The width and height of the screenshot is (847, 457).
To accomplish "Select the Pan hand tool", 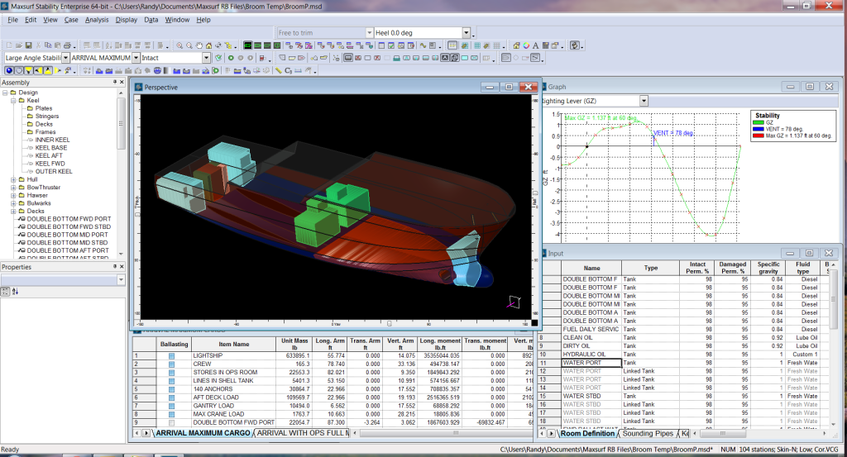I will tap(199, 45).
